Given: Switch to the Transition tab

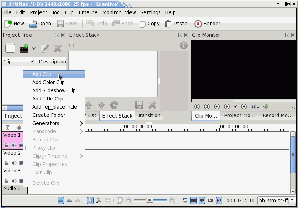Looking at the screenshot, I should 149,115.
